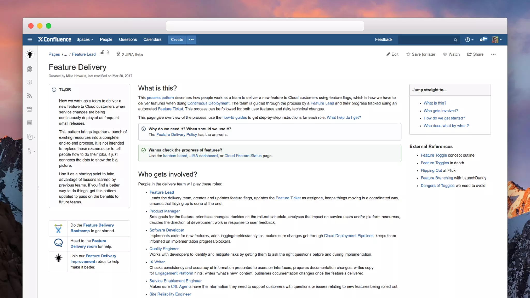Open the Feature Delivery Policy link
This screenshot has height=298, width=530.
pyautogui.click(x=176, y=135)
